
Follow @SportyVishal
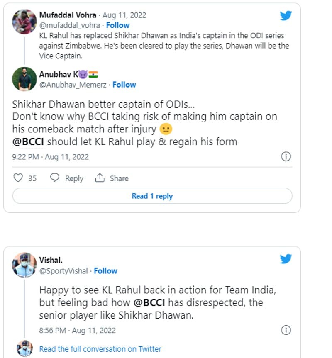tap(105, 271)
